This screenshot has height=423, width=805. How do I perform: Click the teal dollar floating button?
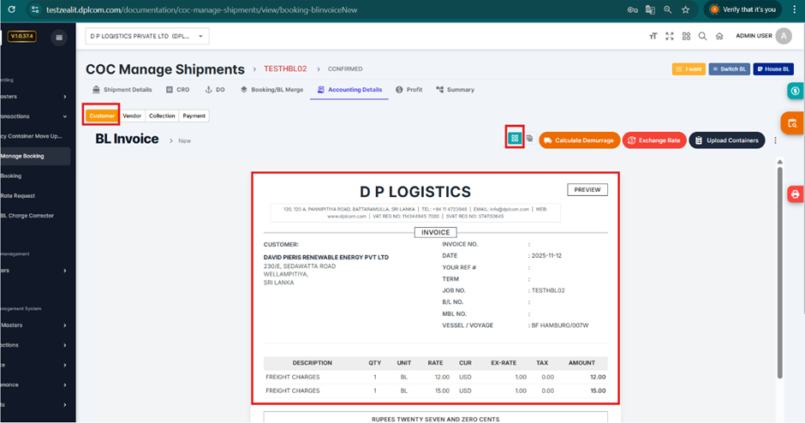pyautogui.click(x=795, y=91)
